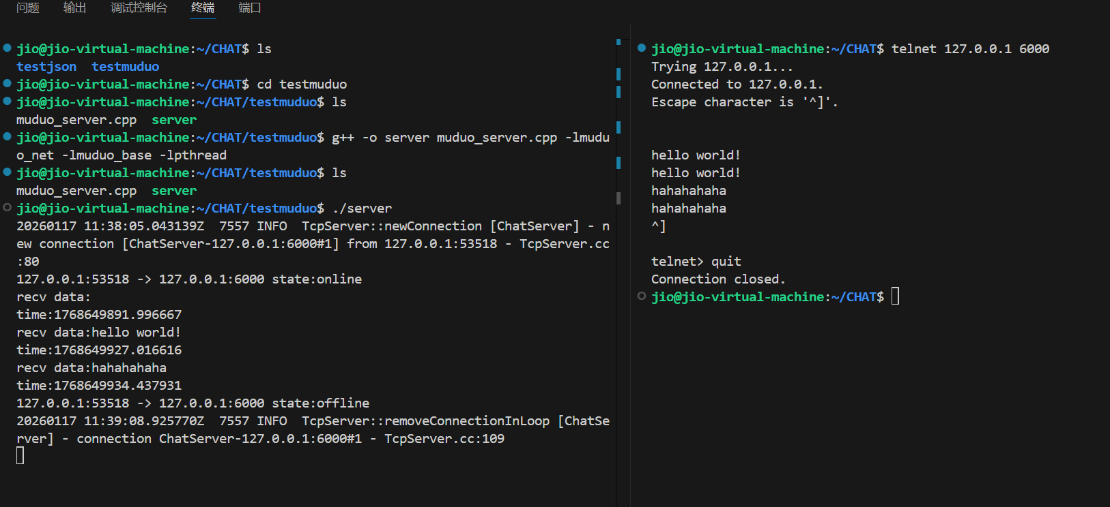
Task: Click the dot beside the first ls command
Action: point(7,48)
